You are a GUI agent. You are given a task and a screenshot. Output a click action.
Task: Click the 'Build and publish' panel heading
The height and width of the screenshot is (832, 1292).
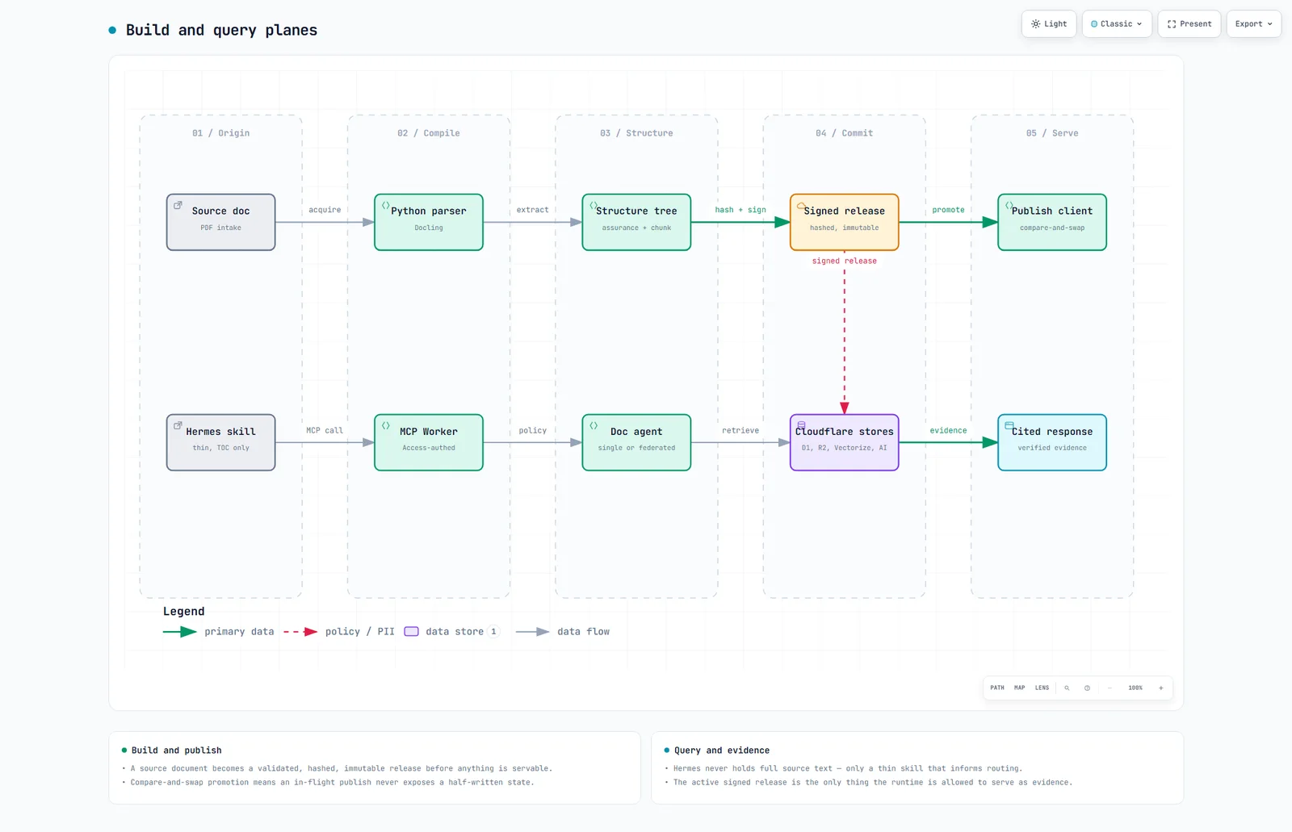(176, 750)
